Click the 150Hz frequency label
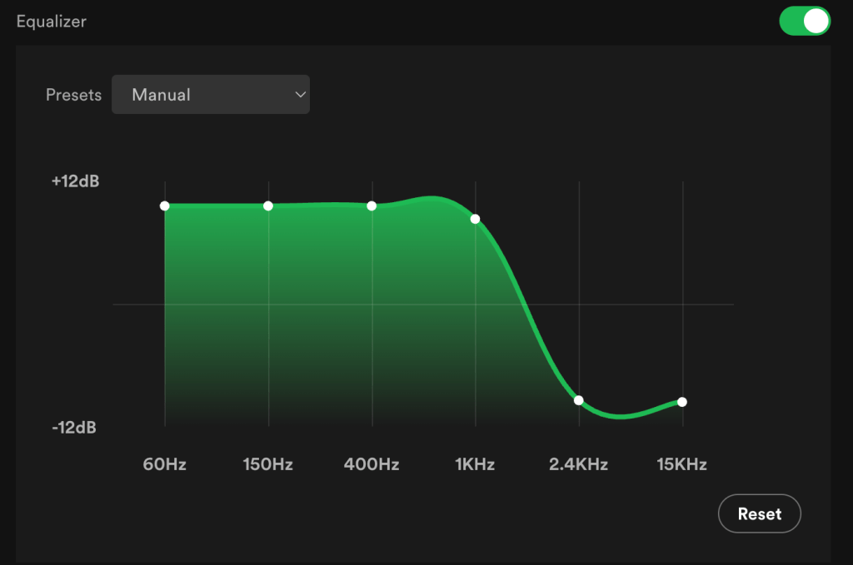The image size is (853, 565). 268,464
